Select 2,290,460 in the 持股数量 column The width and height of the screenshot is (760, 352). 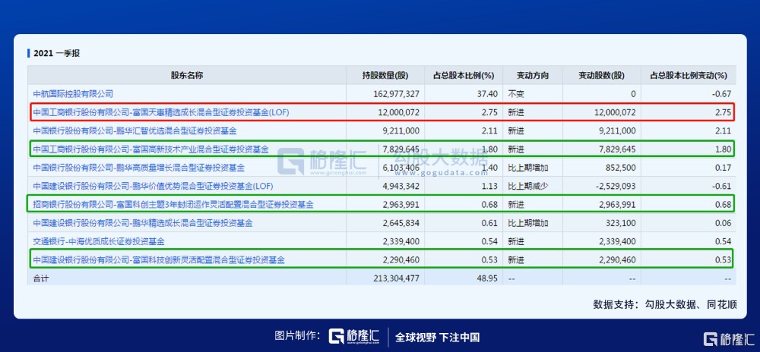tap(401, 259)
